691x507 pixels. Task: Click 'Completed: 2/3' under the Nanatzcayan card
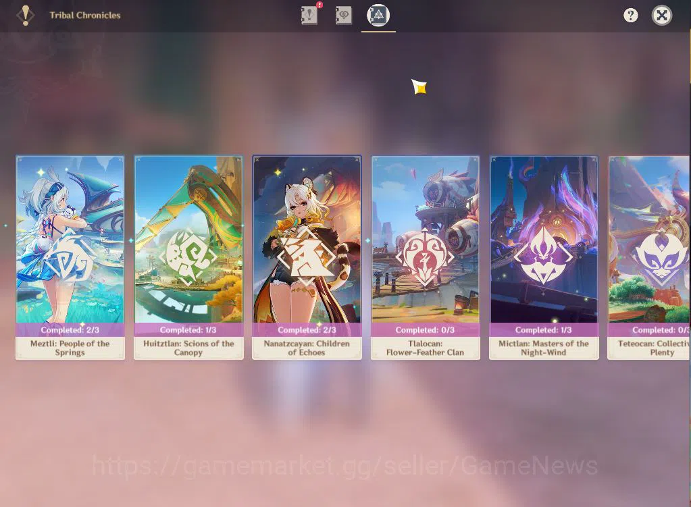click(307, 330)
